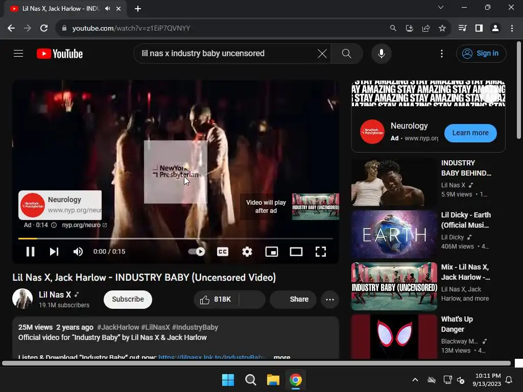
Task: Open more actions ellipsis below video
Action: click(330, 299)
